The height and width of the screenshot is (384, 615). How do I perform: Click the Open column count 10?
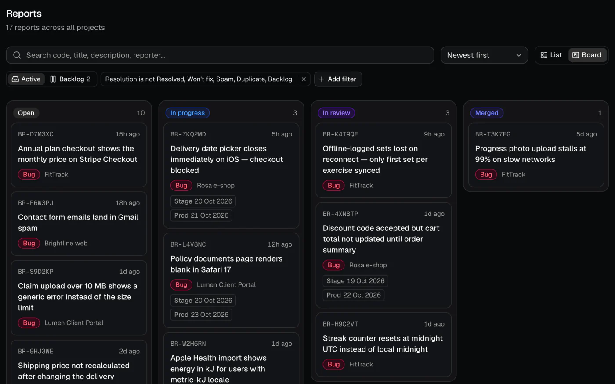(x=141, y=113)
